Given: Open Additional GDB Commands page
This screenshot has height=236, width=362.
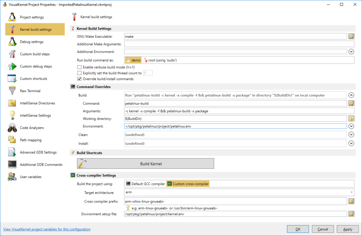Looking at the screenshot, I should tap(39, 164).
